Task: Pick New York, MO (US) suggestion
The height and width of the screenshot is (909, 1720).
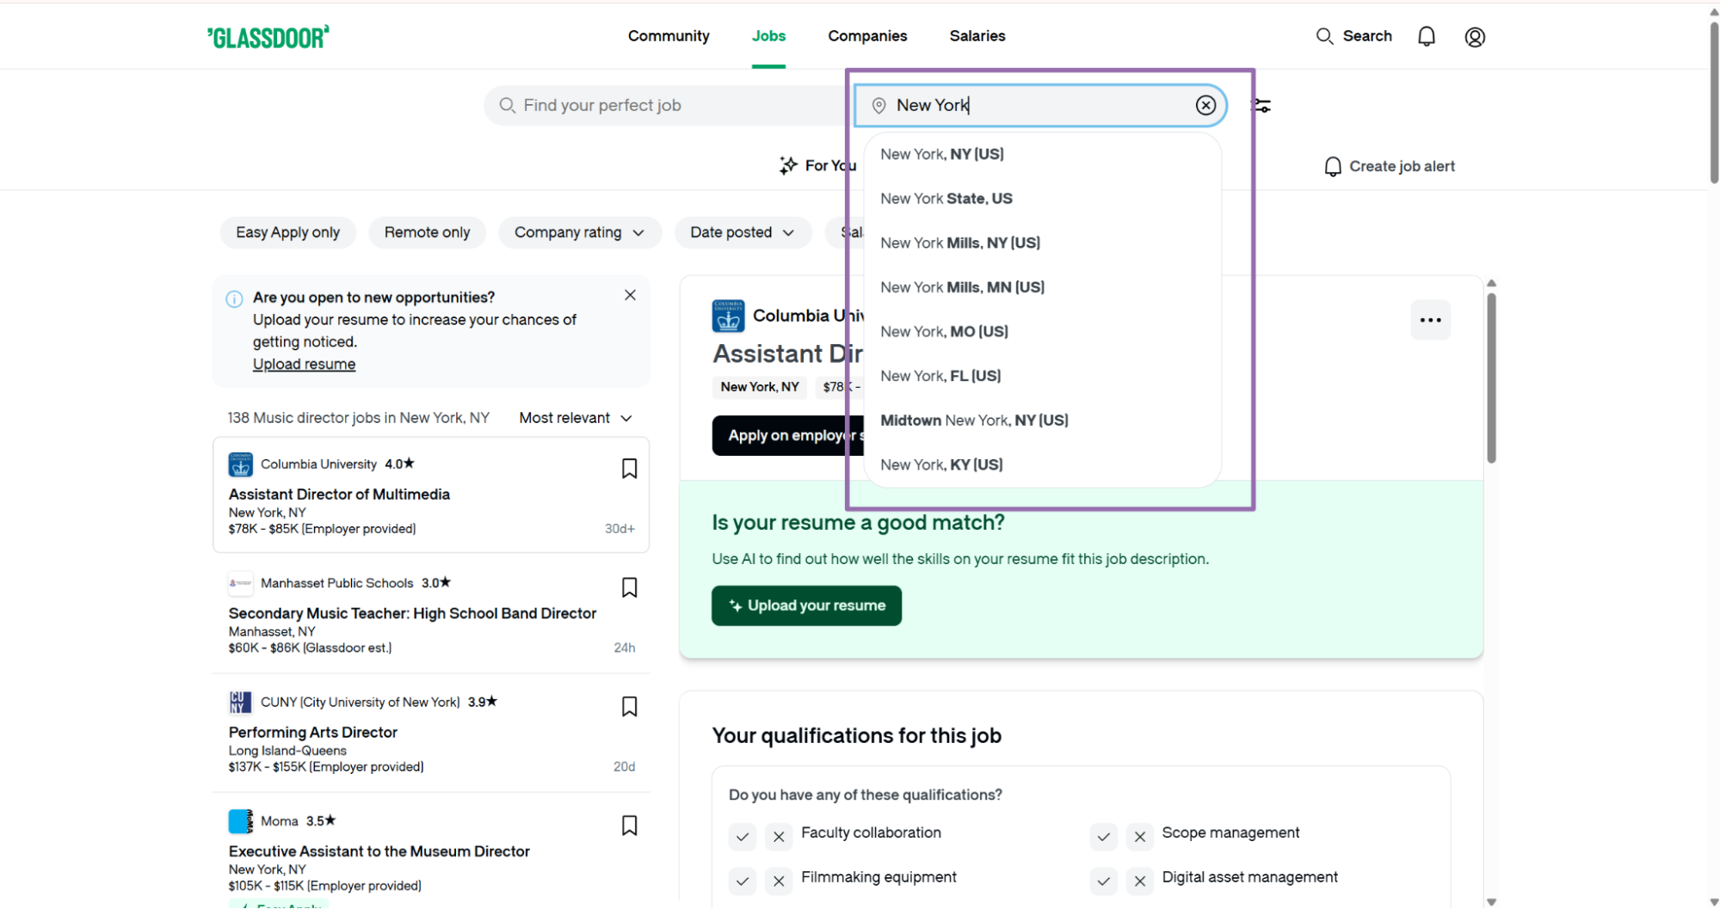Action: 1042,331
